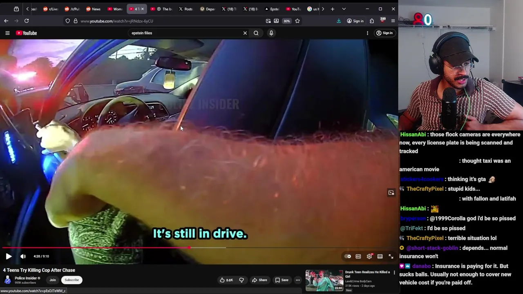
Task: Open a new browser tab plus
Action: point(333,9)
